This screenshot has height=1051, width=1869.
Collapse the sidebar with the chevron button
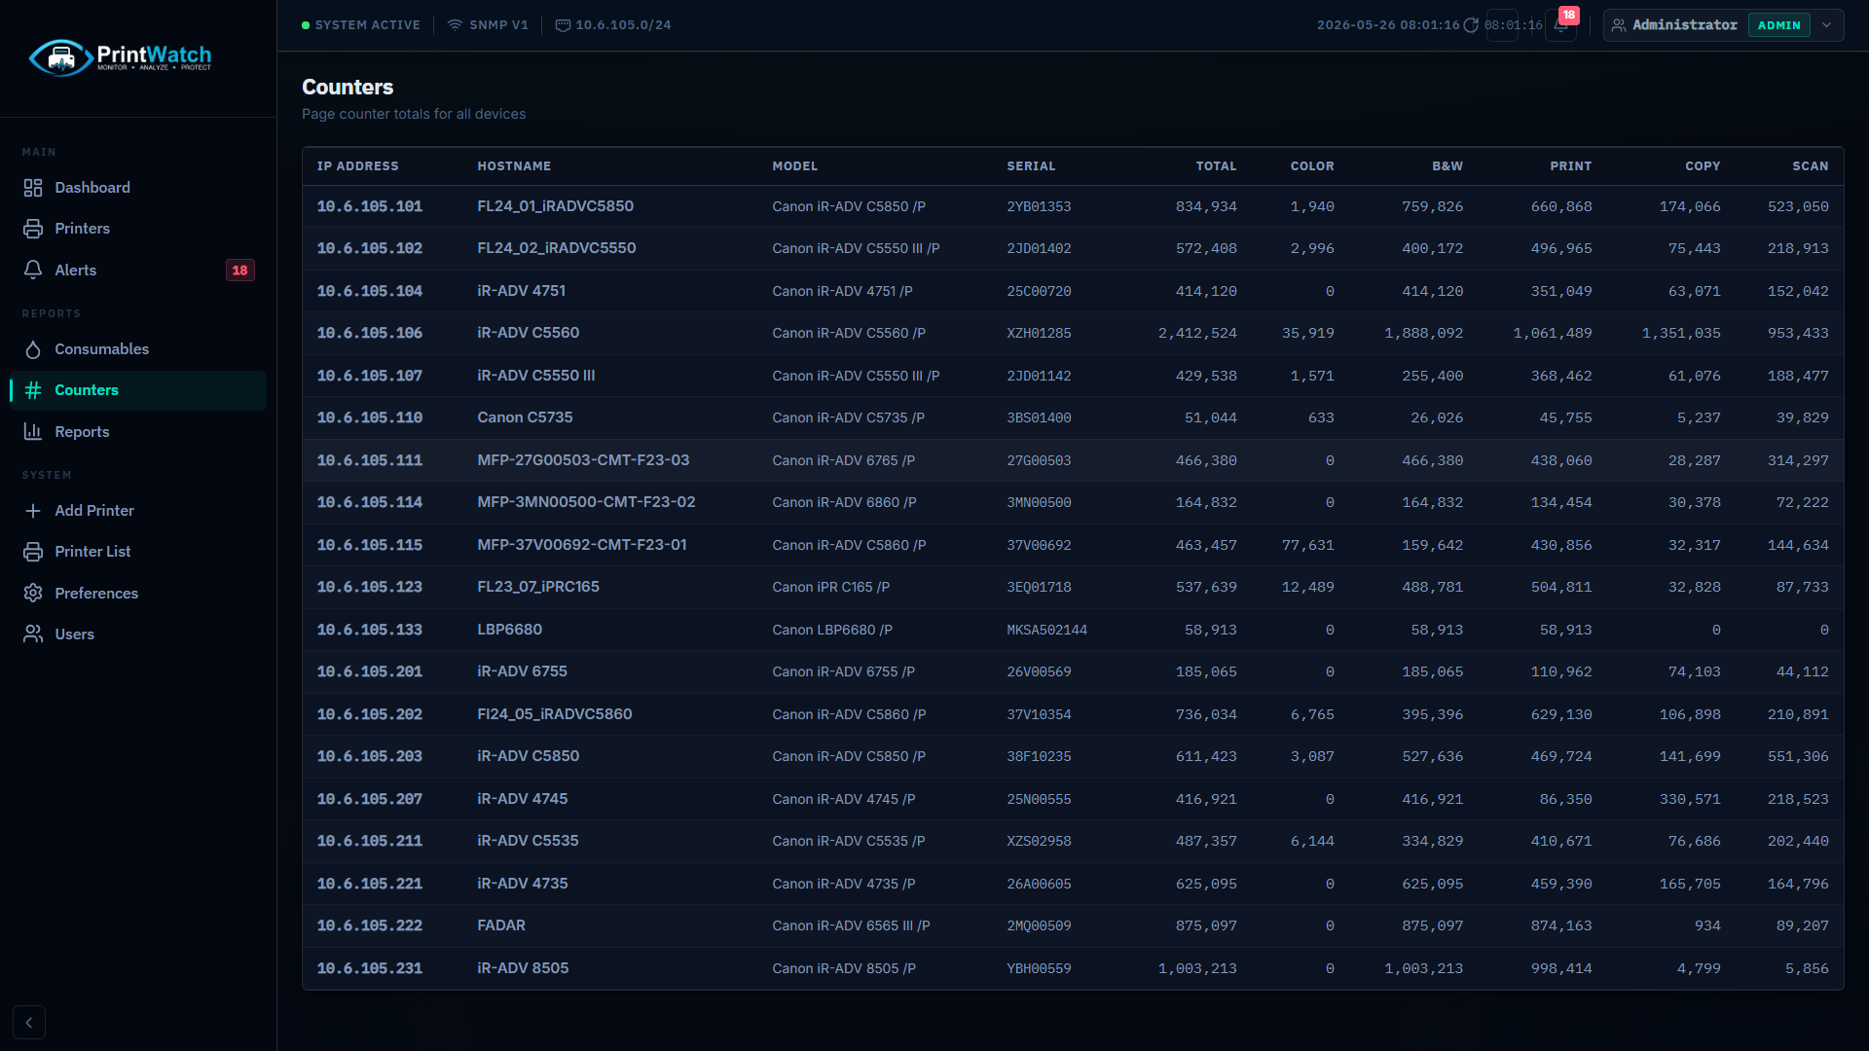29,1023
